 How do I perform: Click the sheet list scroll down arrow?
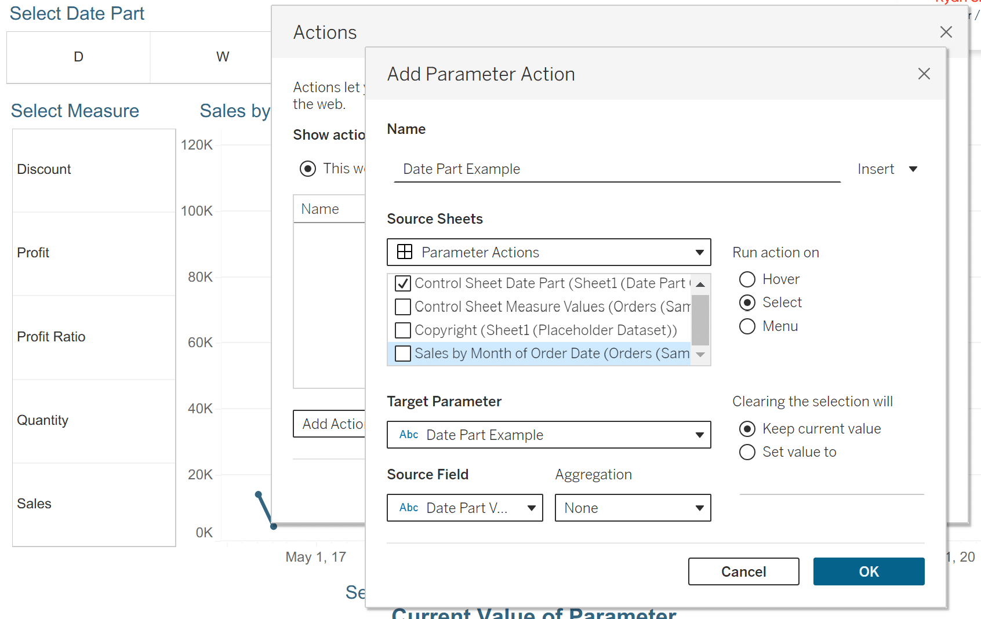(x=700, y=355)
